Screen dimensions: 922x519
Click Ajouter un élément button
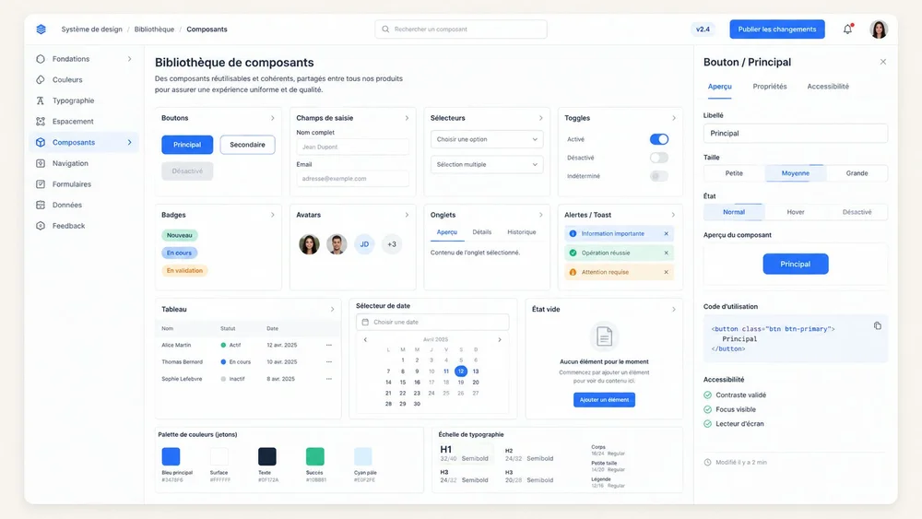[604, 400]
